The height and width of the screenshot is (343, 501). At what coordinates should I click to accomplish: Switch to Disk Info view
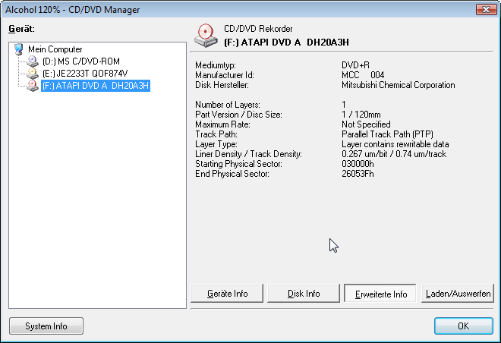point(303,294)
